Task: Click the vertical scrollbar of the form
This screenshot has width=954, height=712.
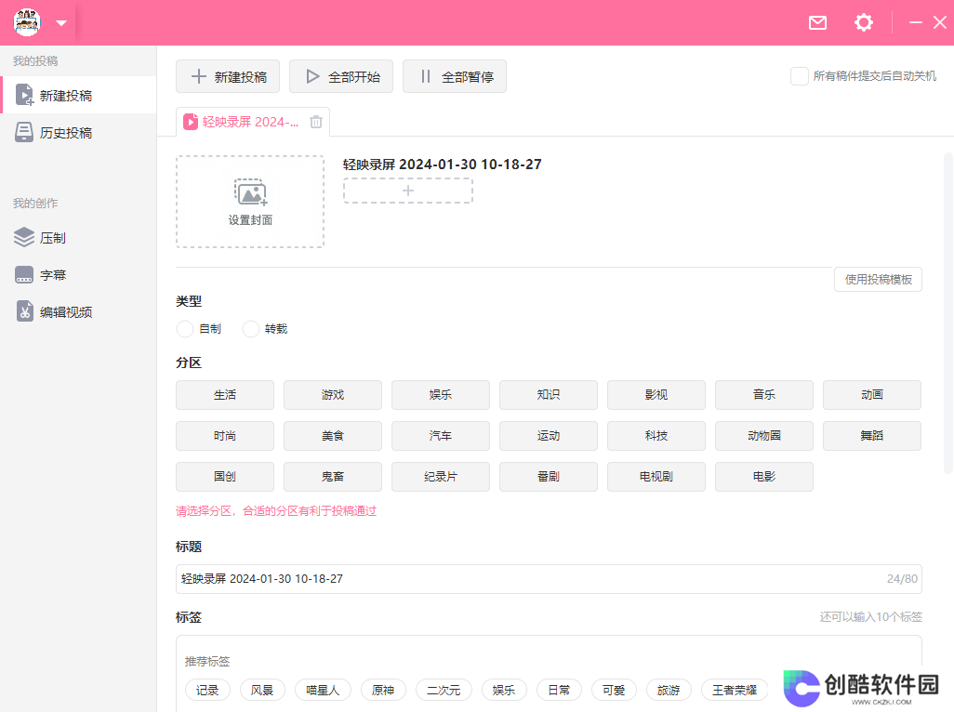Action: (x=947, y=312)
